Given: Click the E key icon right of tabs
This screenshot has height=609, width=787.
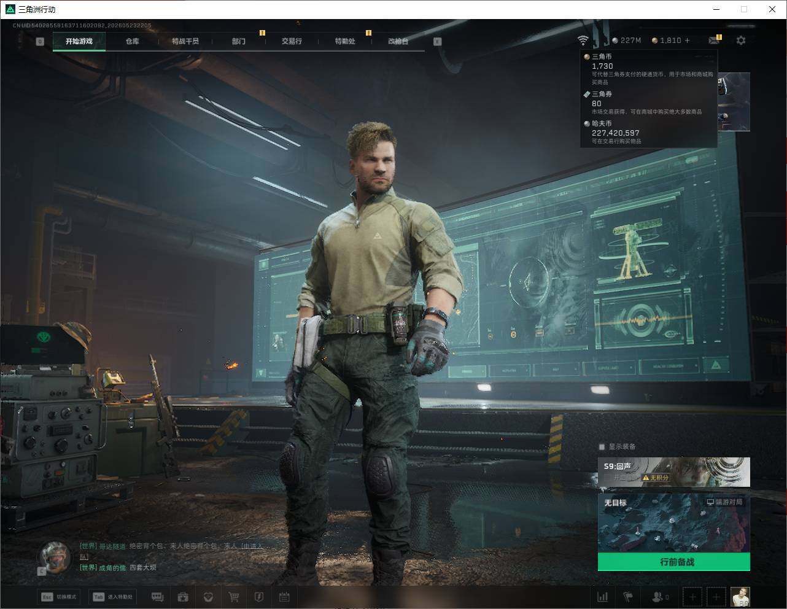Looking at the screenshot, I should click(438, 42).
